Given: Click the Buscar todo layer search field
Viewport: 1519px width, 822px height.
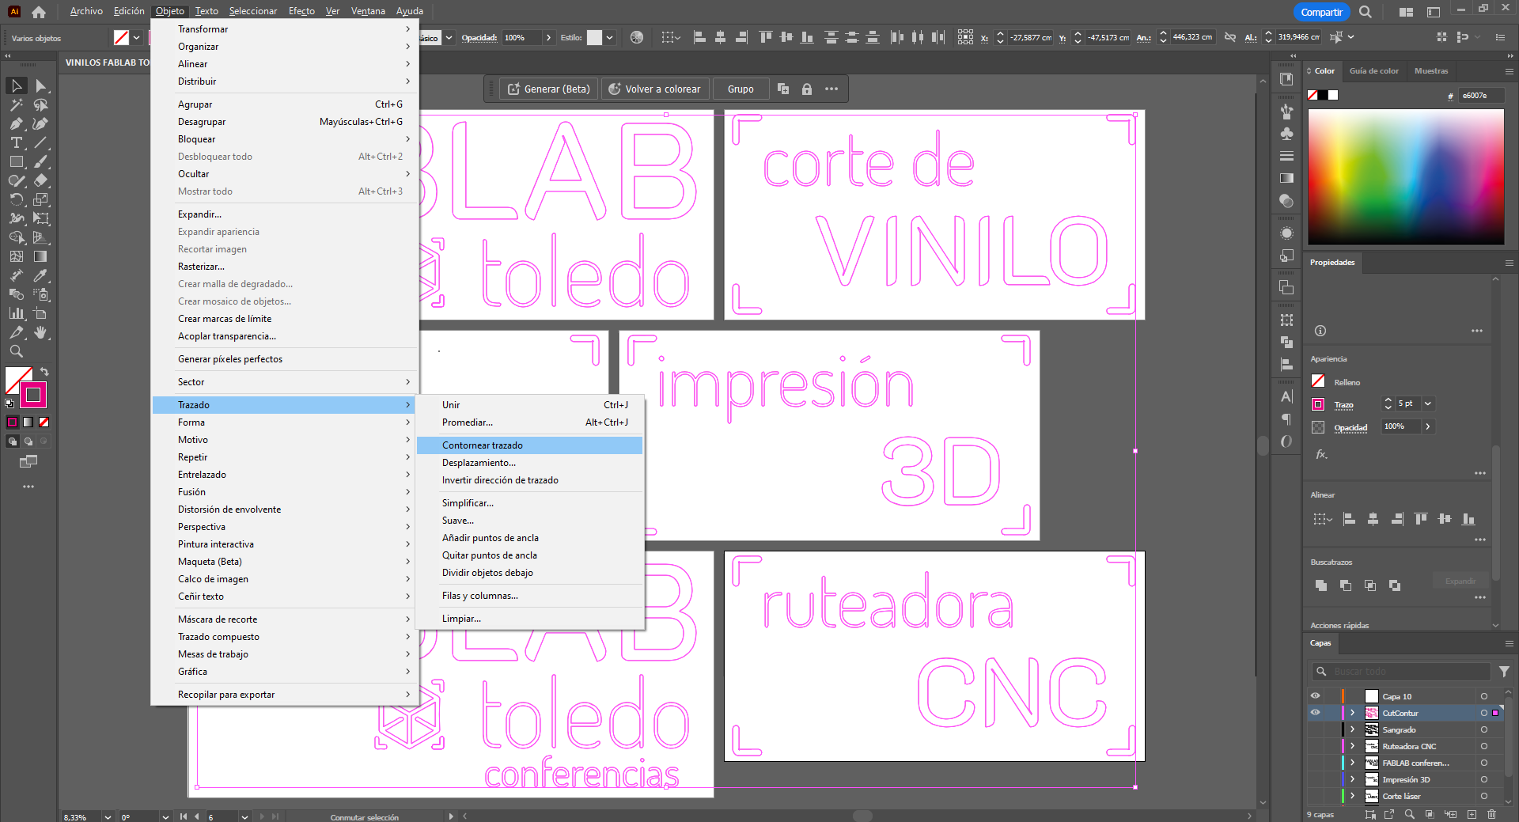Looking at the screenshot, I should (1401, 672).
